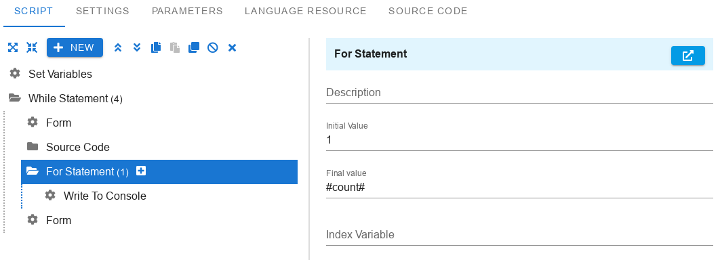Add child step to For Statement
Screen dimensions: 720x260
pos(141,171)
